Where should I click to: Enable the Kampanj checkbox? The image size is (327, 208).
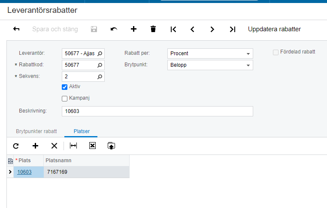[65, 98]
